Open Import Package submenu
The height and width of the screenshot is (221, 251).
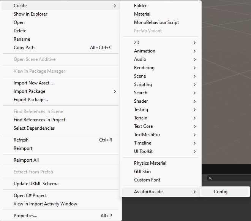click(x=60, y=91)
